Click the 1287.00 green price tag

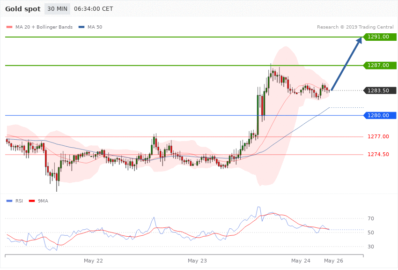click(x=380, y=65)
